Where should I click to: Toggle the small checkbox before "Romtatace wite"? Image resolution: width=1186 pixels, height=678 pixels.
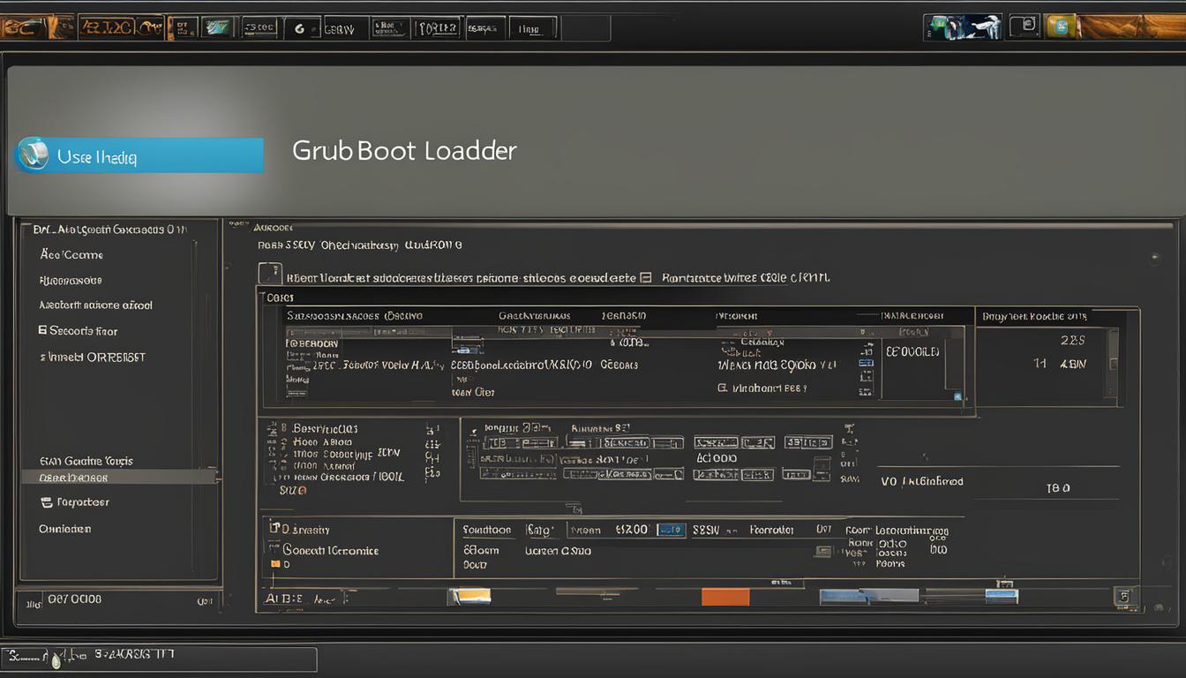[645, 277]
